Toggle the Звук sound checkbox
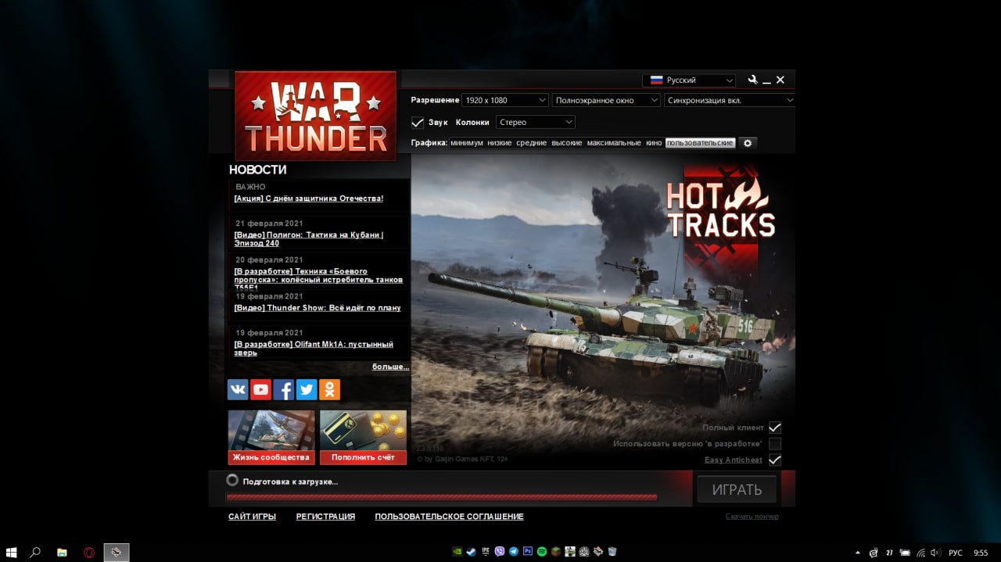 418,123
